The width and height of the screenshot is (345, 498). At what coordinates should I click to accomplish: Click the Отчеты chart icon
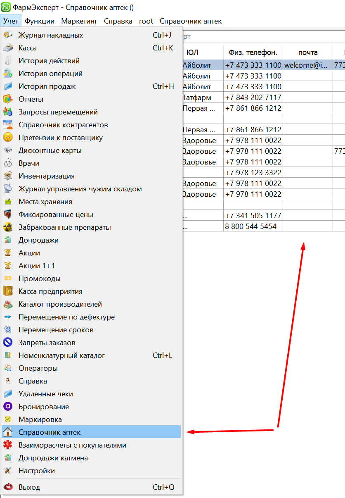point(8,99)
